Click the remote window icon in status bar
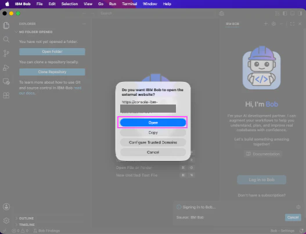 click(x=5, y=231)
